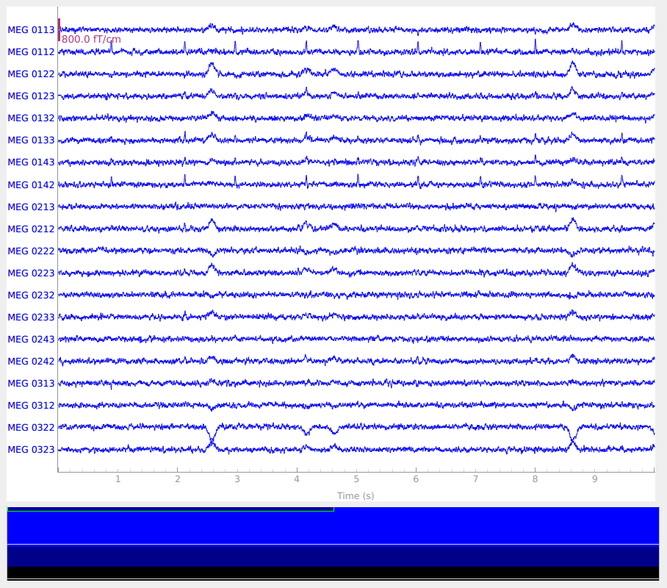
Task: Select channel label MEG 0233
Action: click(x=31, y=318)
